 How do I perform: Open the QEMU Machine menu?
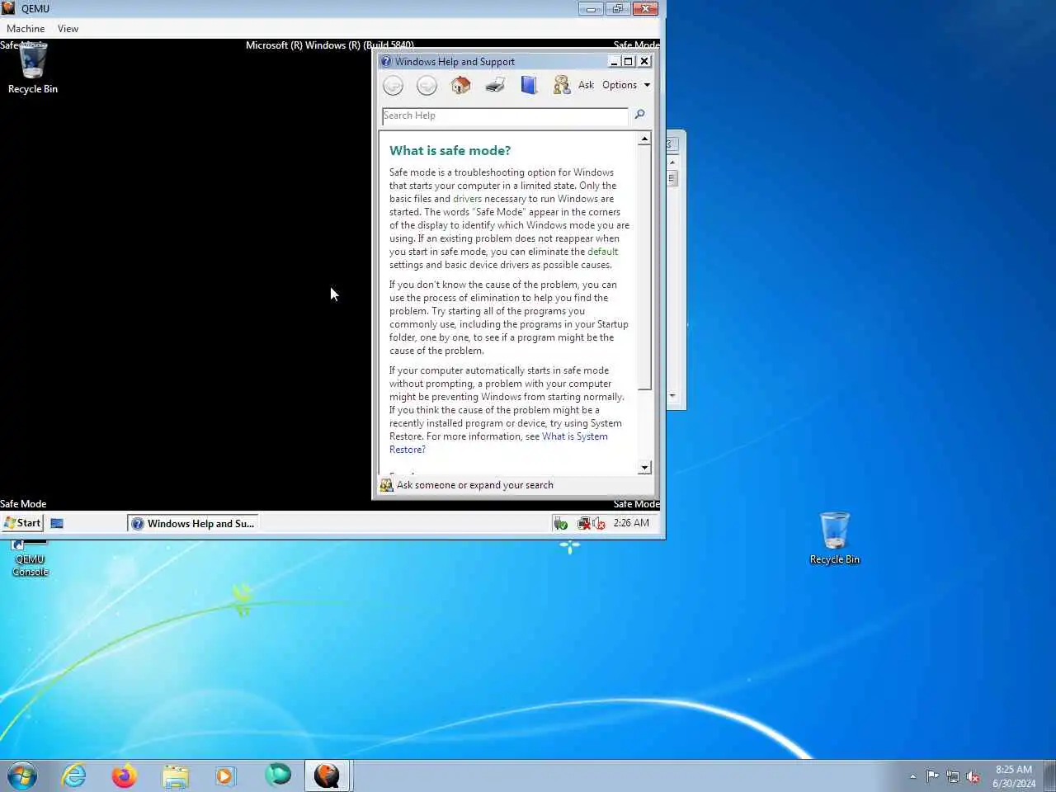26,29
